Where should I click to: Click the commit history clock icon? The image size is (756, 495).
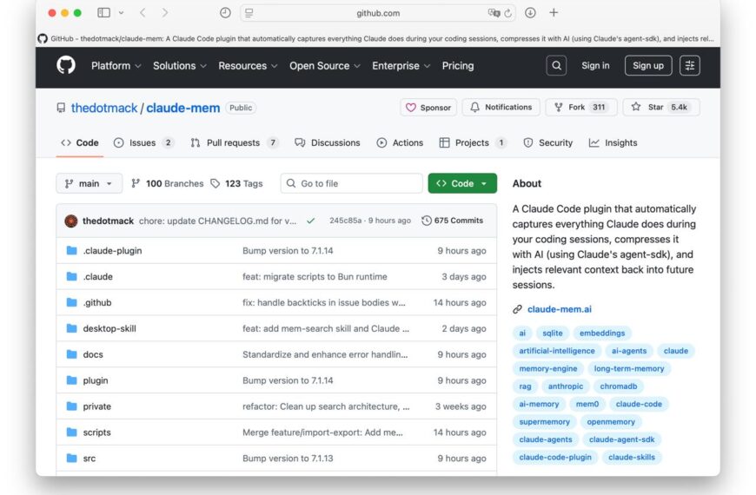tap(426, 221)
